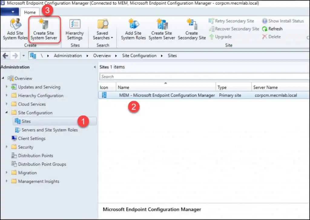The height and width of the screenshot is (220, 310).
Task: Click Administration in the breadcrumb path
Action: 68,56
